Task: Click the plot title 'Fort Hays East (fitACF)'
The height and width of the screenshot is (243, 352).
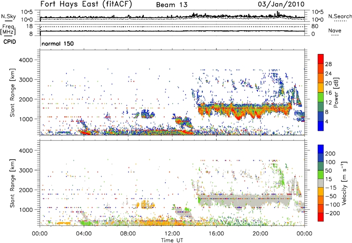Action: tap(86, 4)
